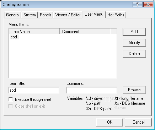Confirm with the OK button

pos(109,122)
